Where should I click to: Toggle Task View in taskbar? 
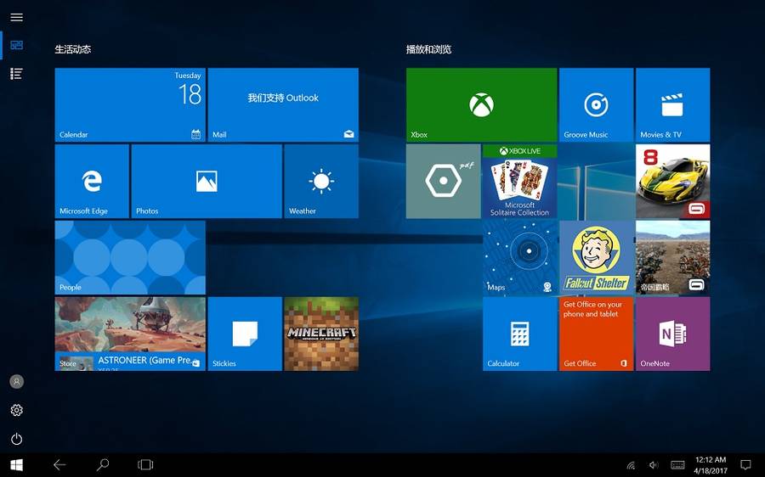145,465
